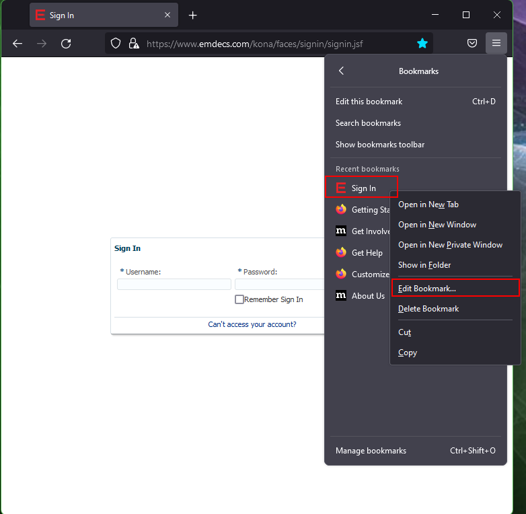This screenshot has width=526, height=514.
Task: Open a new tab with plus button
Action: [192, 15]
